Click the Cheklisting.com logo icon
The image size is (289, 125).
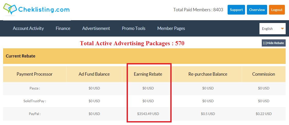point(10,9)
